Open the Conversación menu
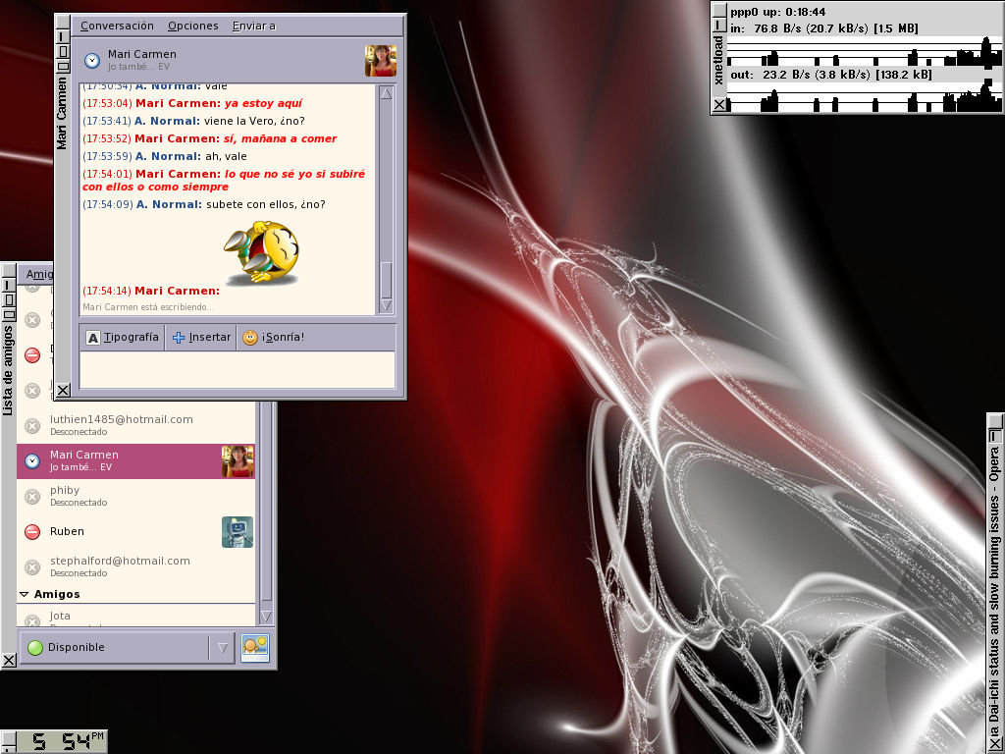Screen dimensions: 1005x754 [x=117, y=26]
